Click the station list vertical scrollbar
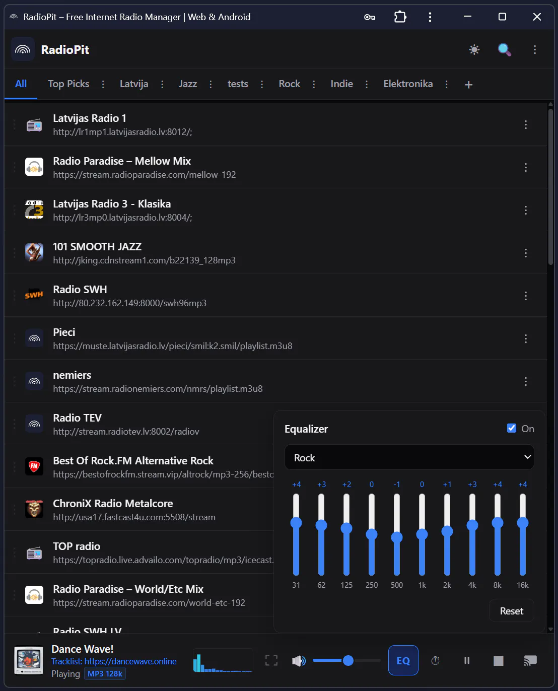This screenshot has width=558, height=691. tap(550, 186)
